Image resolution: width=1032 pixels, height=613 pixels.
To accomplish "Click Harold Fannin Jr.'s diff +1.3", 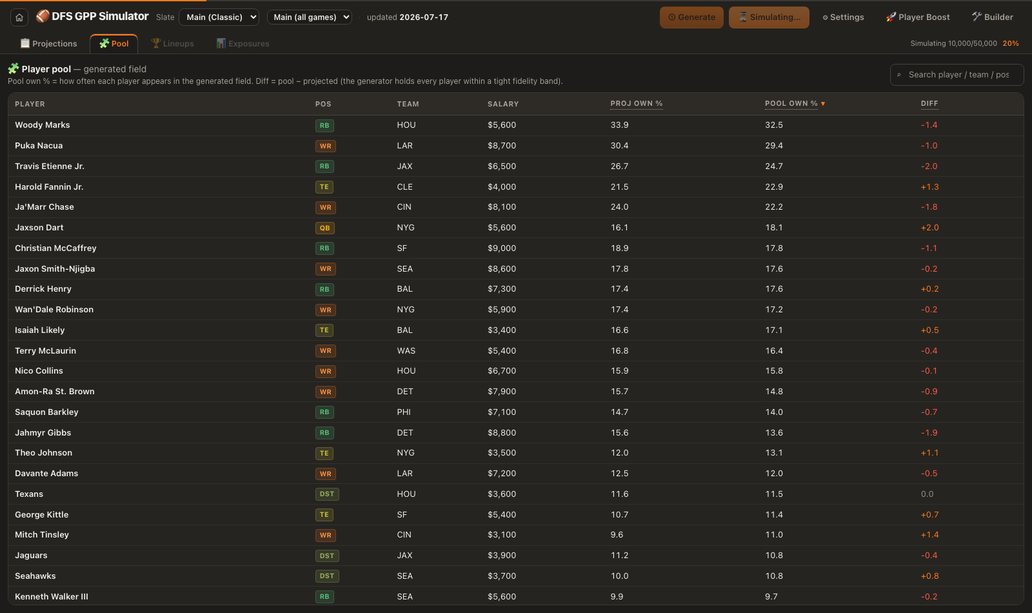I will point(929,187).
